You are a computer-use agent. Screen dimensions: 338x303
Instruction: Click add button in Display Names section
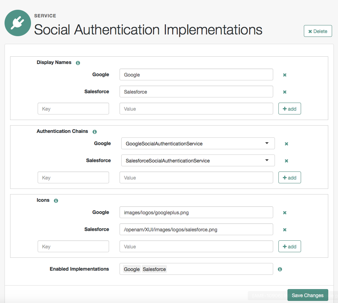pos(290,109)
